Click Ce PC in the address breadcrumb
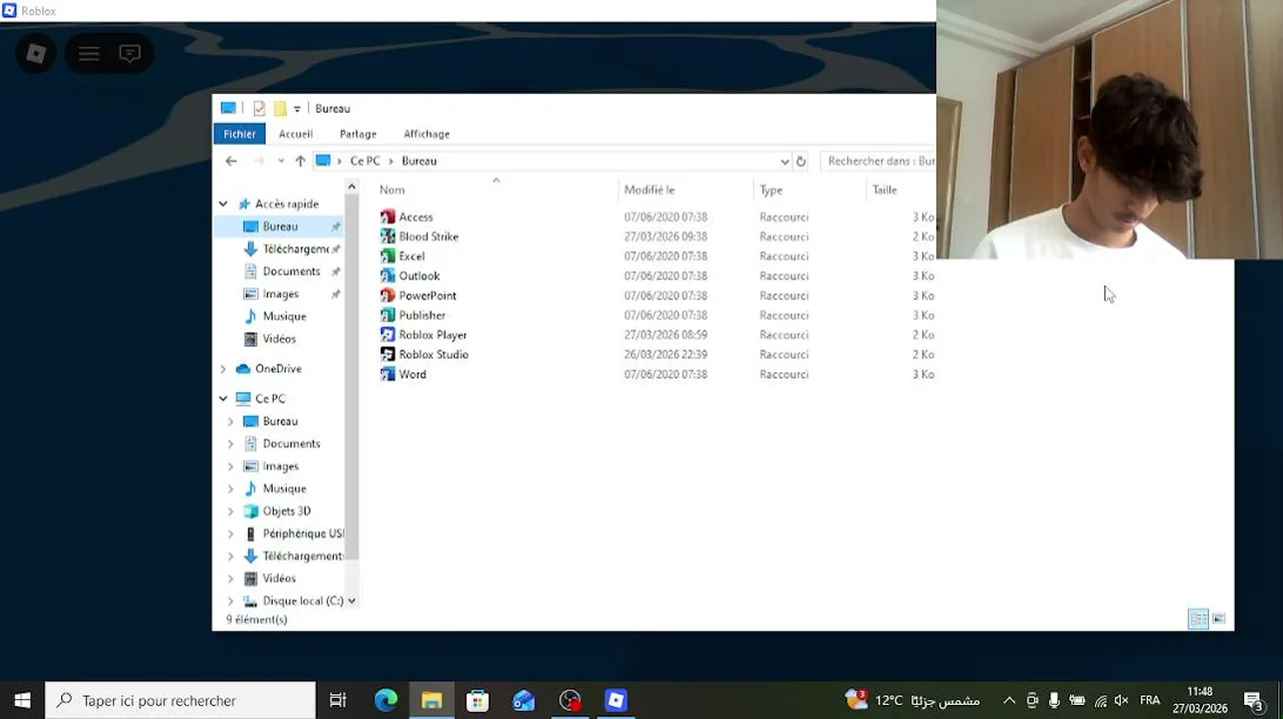Image resolution: width=1283 pixels, height=719 pixels. pos(365,161)
